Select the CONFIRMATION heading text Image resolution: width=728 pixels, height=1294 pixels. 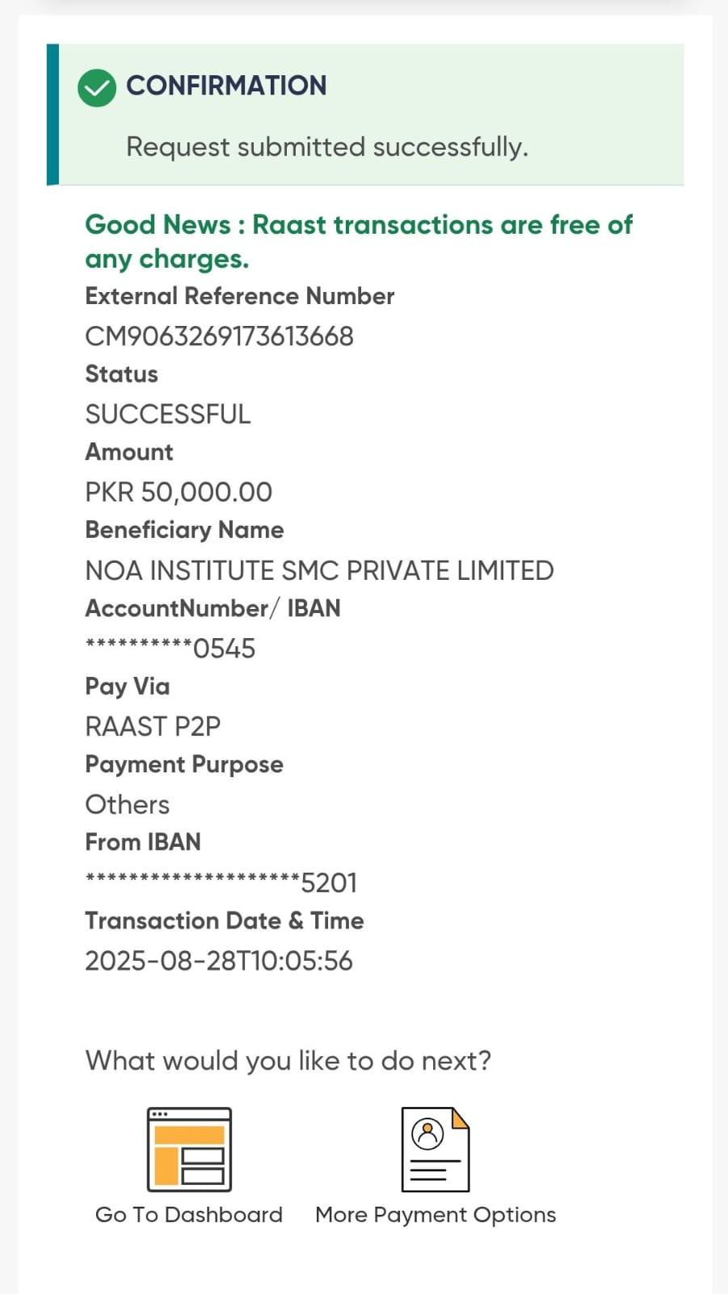click(x=226, y=86)
